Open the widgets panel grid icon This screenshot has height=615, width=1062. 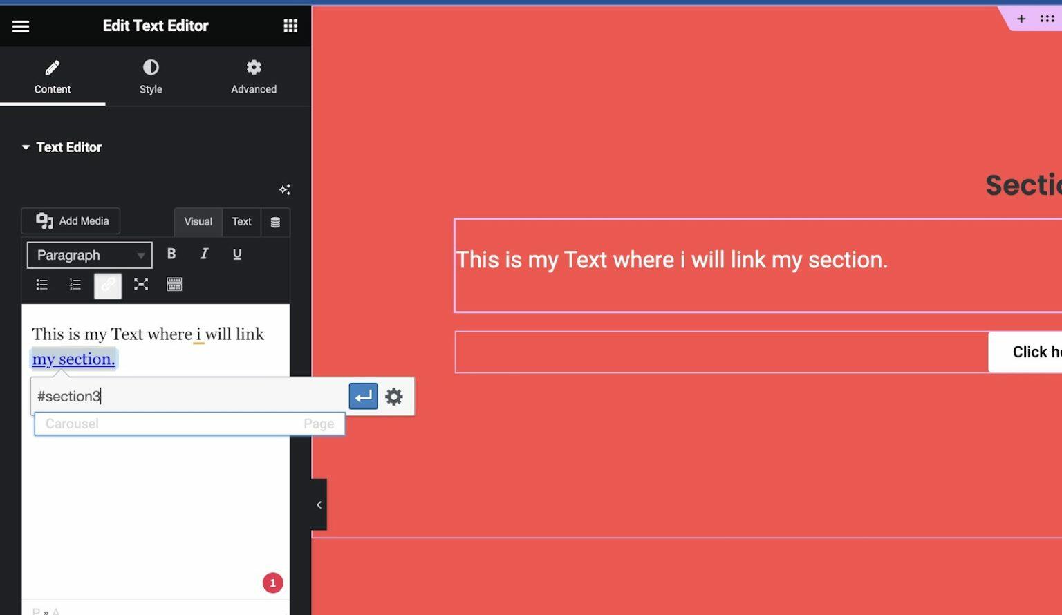[290, 26]
